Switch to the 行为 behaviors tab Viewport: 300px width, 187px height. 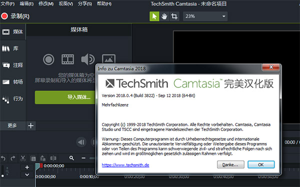pos(12,99)
